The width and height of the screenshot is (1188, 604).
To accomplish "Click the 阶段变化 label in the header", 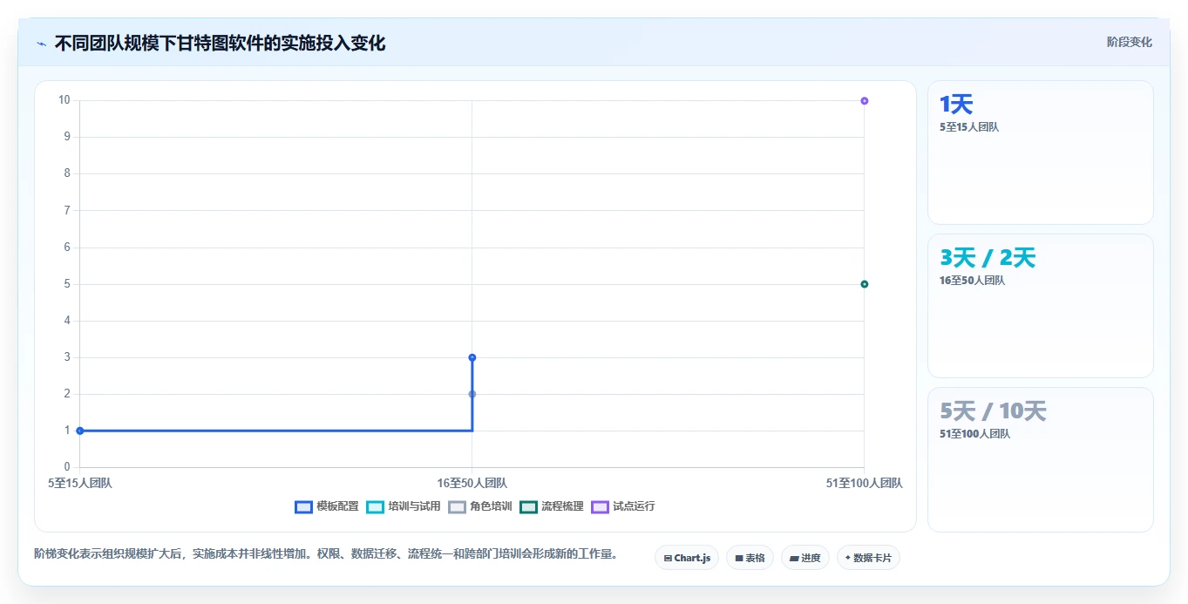I will (x=1130, y=42).
